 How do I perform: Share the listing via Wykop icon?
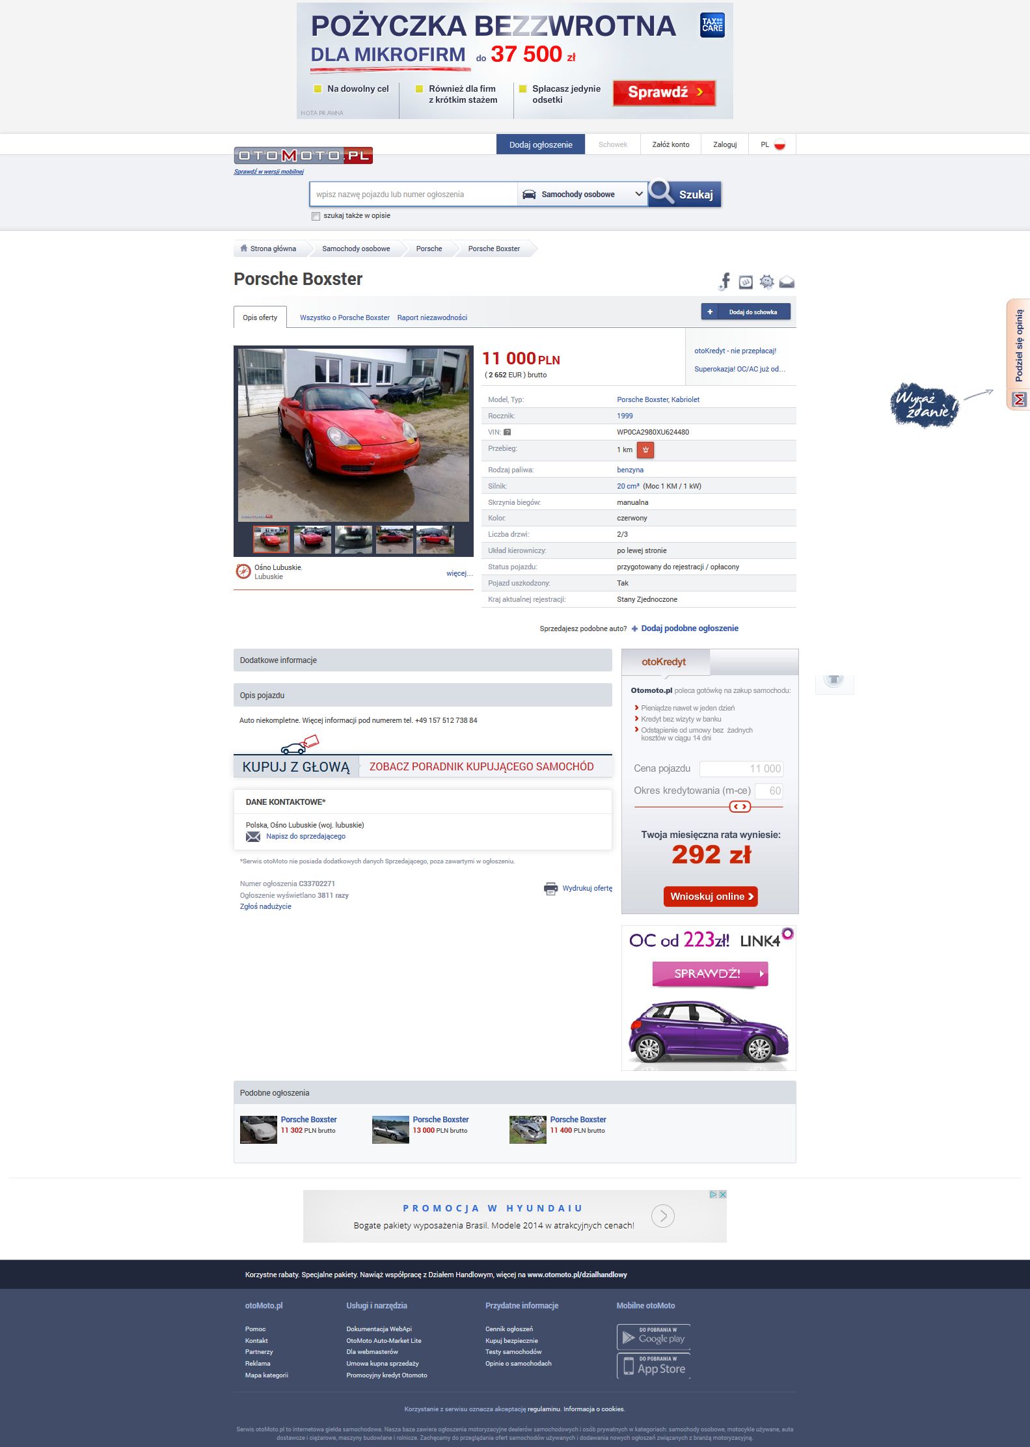746,282
